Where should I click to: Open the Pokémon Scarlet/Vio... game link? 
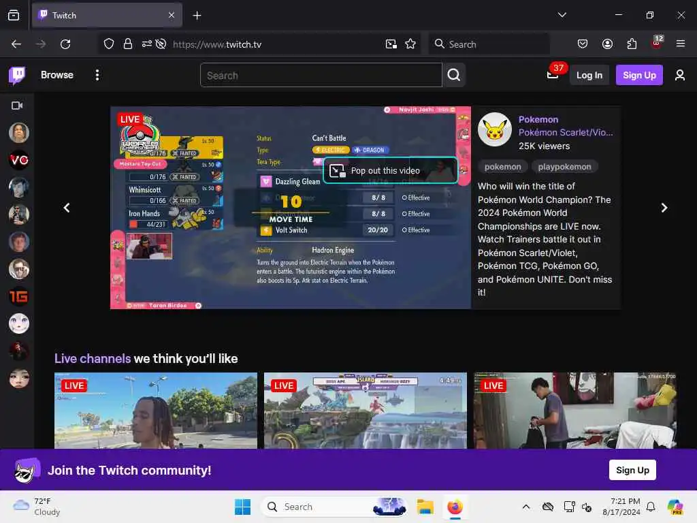point(566,133)
